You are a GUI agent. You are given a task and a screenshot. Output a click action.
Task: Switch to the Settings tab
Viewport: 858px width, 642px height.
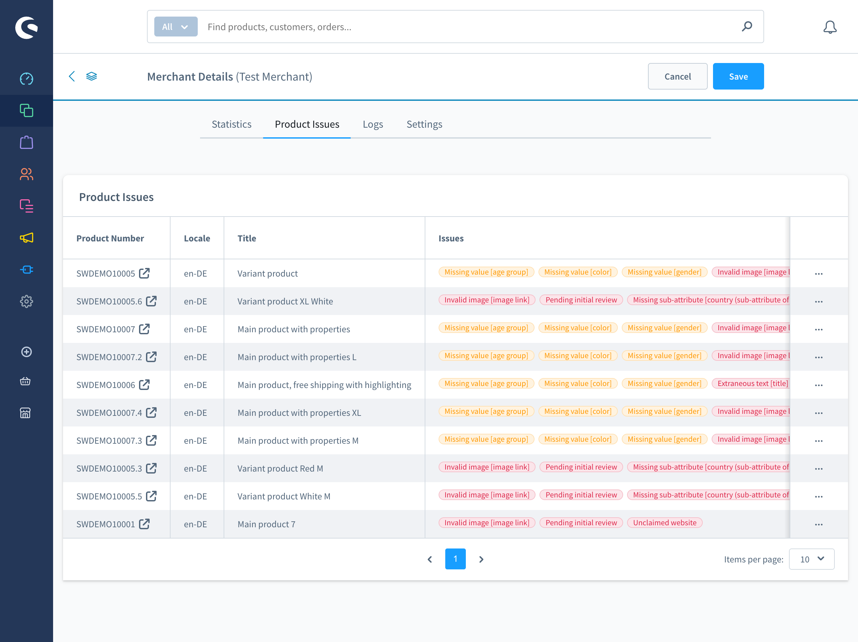424,124
